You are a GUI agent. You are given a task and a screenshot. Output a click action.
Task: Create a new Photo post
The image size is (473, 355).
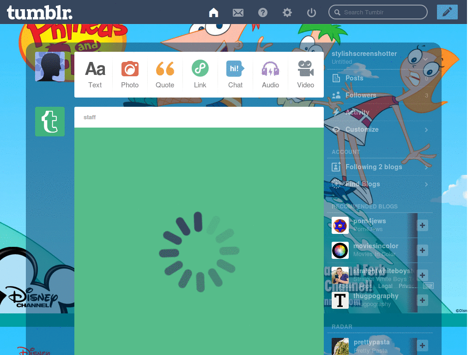point(130,74)
